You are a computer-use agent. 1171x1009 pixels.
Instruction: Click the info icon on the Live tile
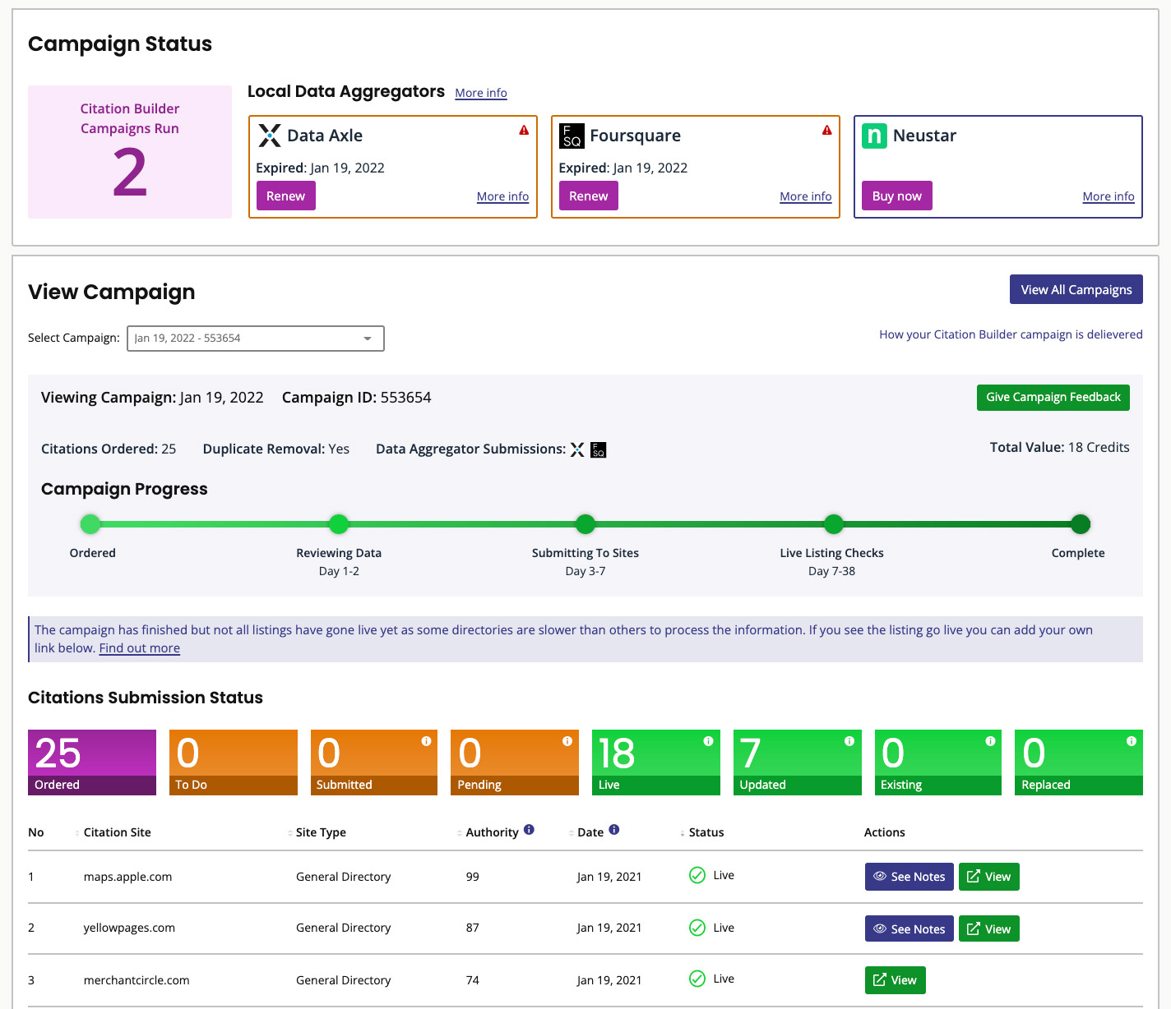[709, 739]
